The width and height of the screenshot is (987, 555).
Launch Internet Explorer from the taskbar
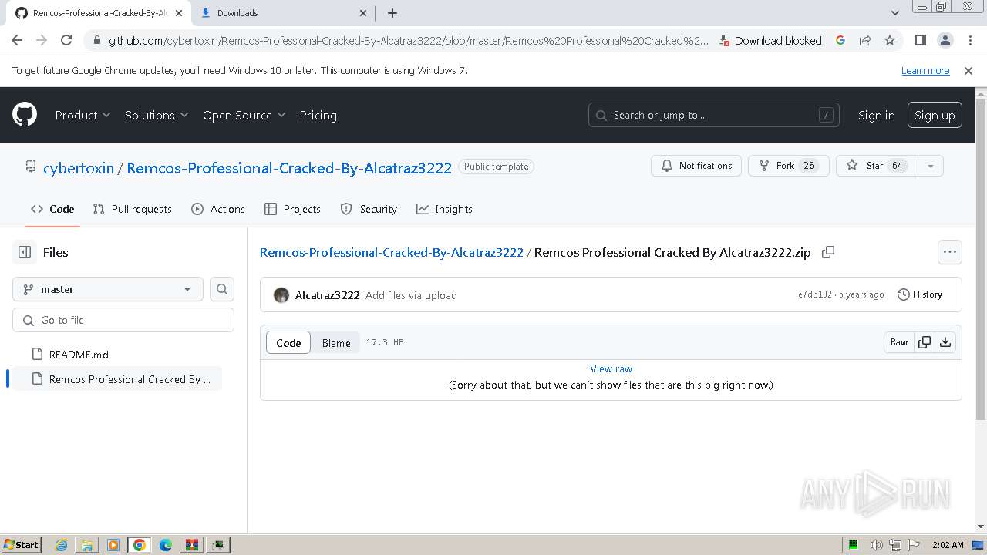(x=61, y=545)
